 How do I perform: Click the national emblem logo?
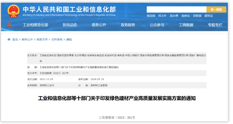[13, 11]
